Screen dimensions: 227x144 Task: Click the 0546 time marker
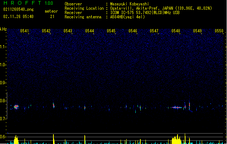(133, 31)
